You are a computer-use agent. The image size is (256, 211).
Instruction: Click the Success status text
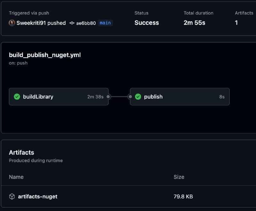click(147, 23)
